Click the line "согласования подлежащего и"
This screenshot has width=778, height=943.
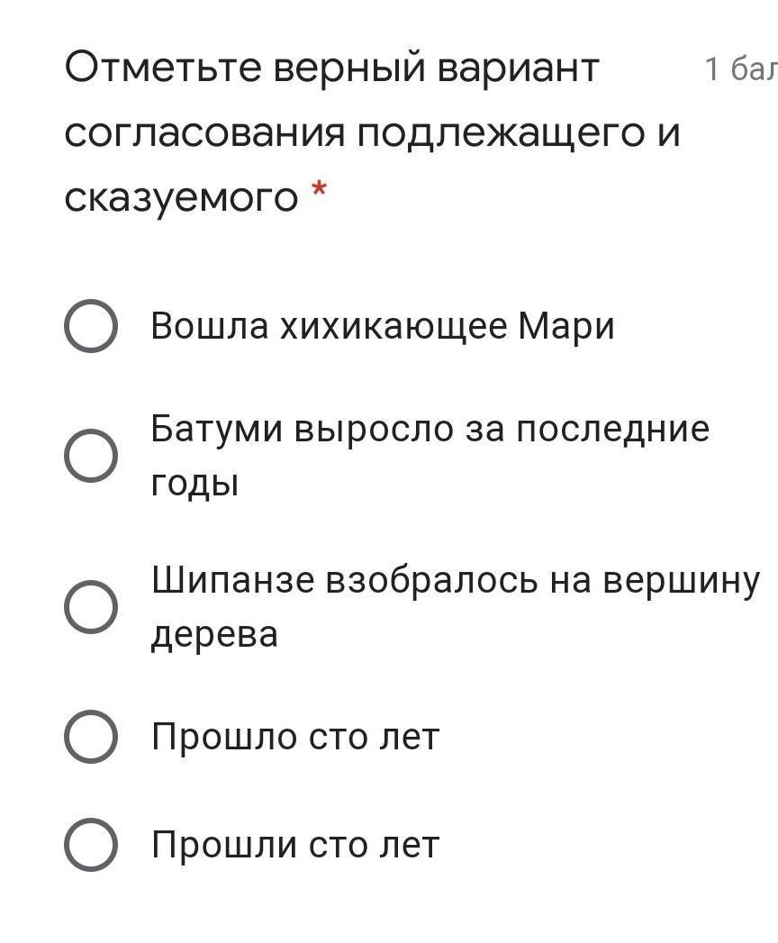tap(372, 132)
